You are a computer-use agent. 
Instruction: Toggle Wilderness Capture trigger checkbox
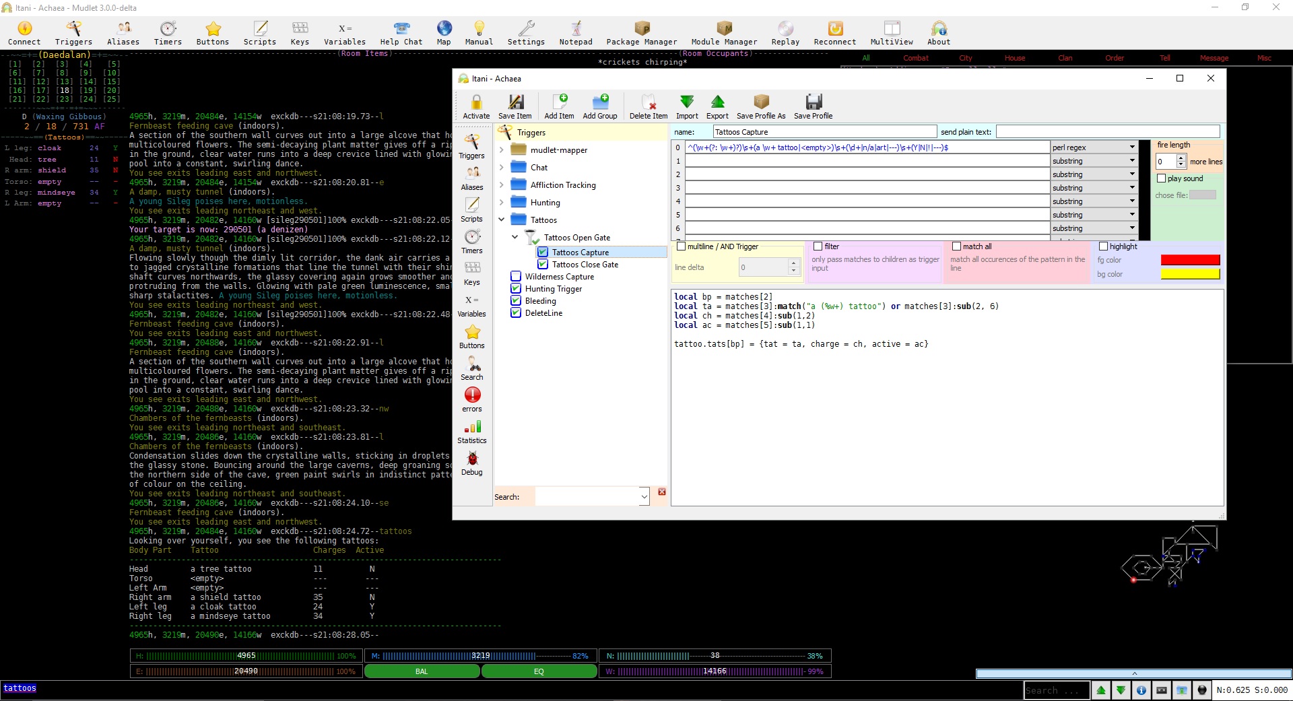516,277
